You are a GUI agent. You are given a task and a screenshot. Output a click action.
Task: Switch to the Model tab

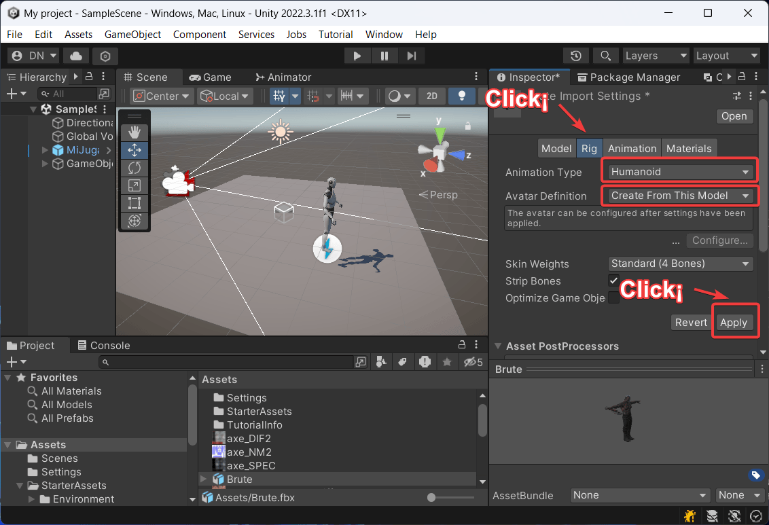click(556, 149)
